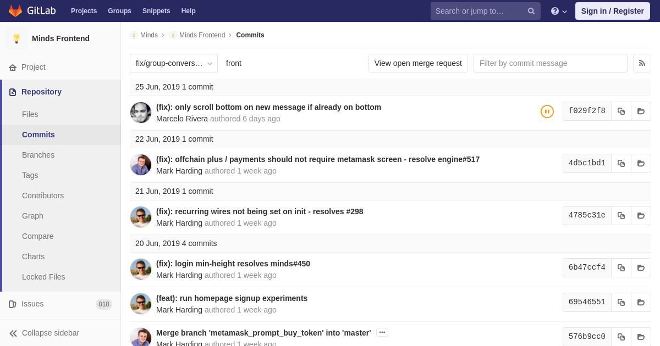Copy commit SHA 6b47ccf4 to clipboard
The image size is (660, 346).
click(x=621, y=268)
